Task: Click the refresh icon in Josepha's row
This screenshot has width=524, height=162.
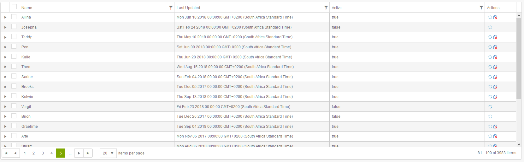Action: tap(490, 27)
